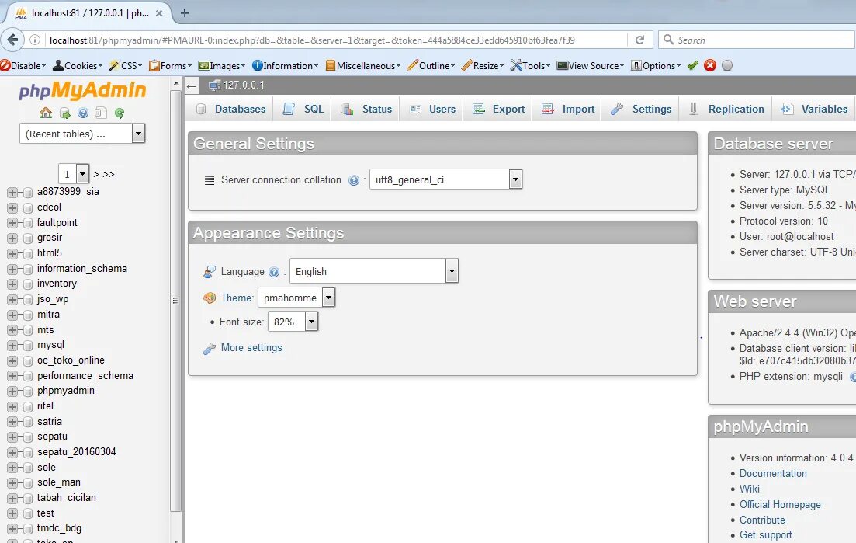
Task: Click the database icon beside inventory
Action: [x=28, y=284]
